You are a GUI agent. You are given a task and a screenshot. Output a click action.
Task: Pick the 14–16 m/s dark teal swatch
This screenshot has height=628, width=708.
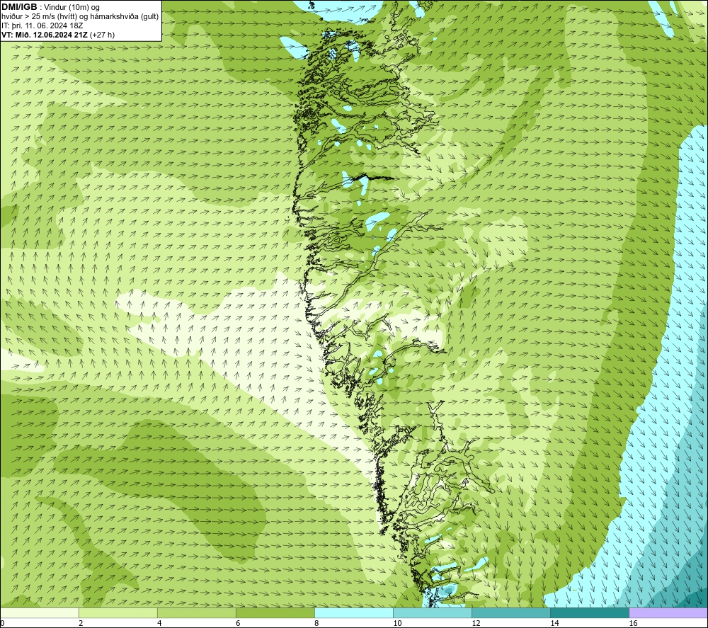(590, 612)
